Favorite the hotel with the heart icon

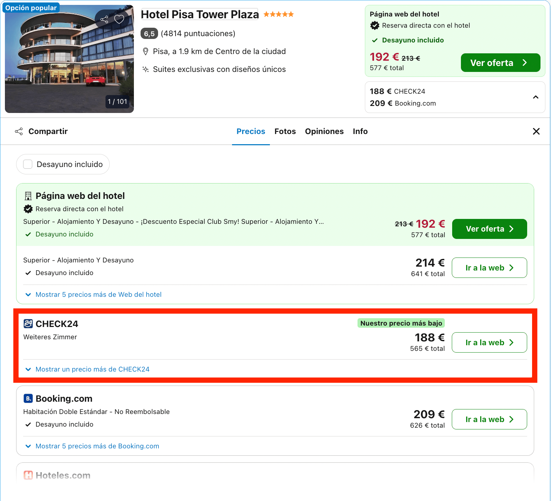click(x=119, y=19)
